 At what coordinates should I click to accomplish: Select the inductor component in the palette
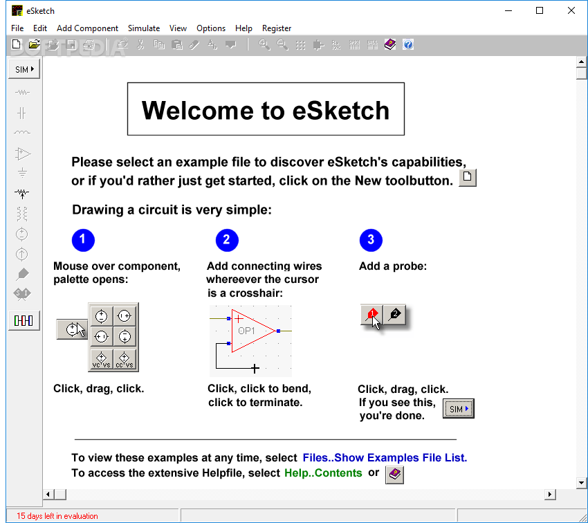(22, 132)
